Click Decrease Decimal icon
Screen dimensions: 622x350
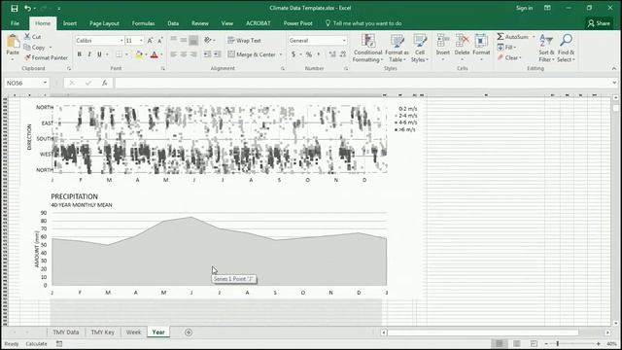click(343, 54)
